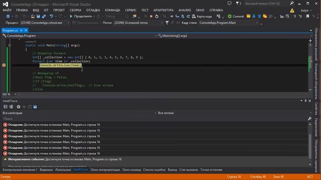Viewport: 321px width, 180px height.
Task: Click the blue up-arrow push icon
Action: tap(259, 16)
